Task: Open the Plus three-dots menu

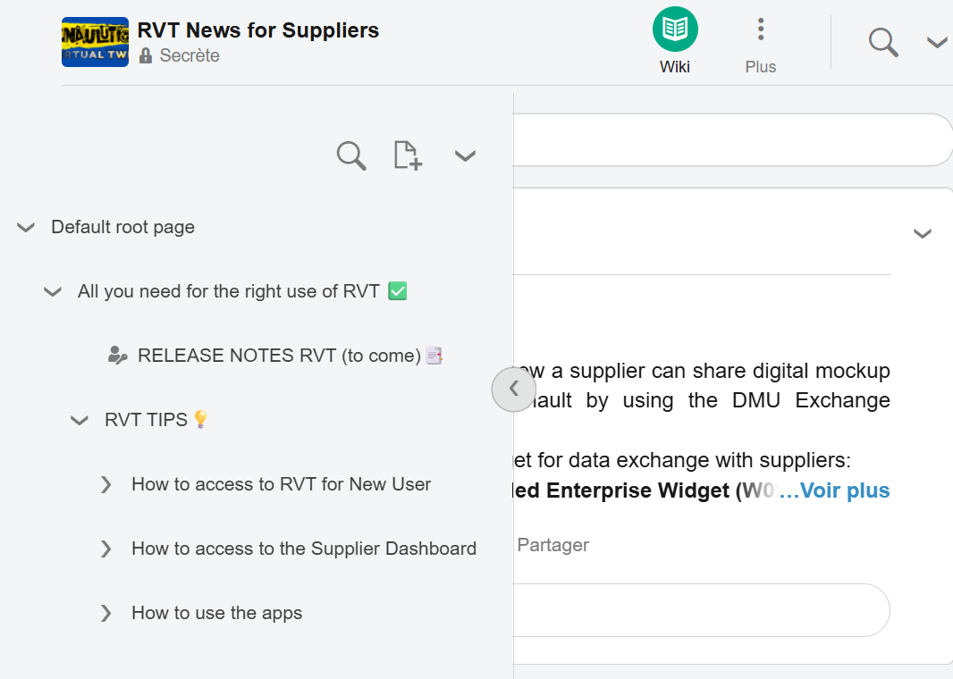Action: click(760, 29)
